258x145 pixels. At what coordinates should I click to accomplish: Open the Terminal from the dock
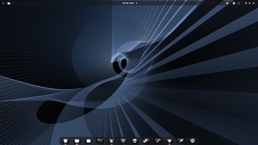coord(100,141)
